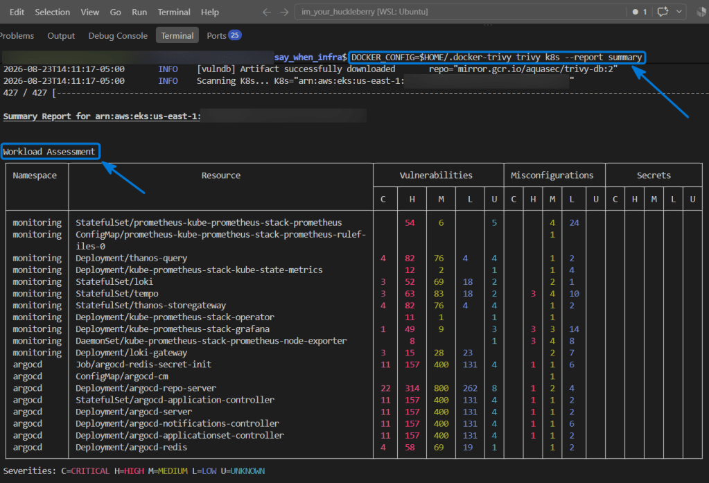
Task: Click the Job/argocd-redis-secret-init resource
Action: click(x=143, y=364)
